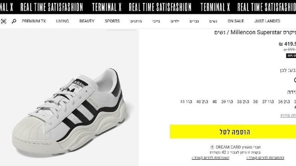Open the camera visual search icon
The width and height of the screenshot is (296, 166).
pos(3,21)
